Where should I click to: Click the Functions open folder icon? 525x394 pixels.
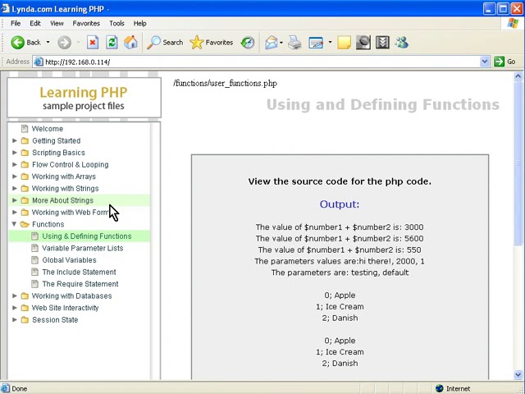point(25,224)
